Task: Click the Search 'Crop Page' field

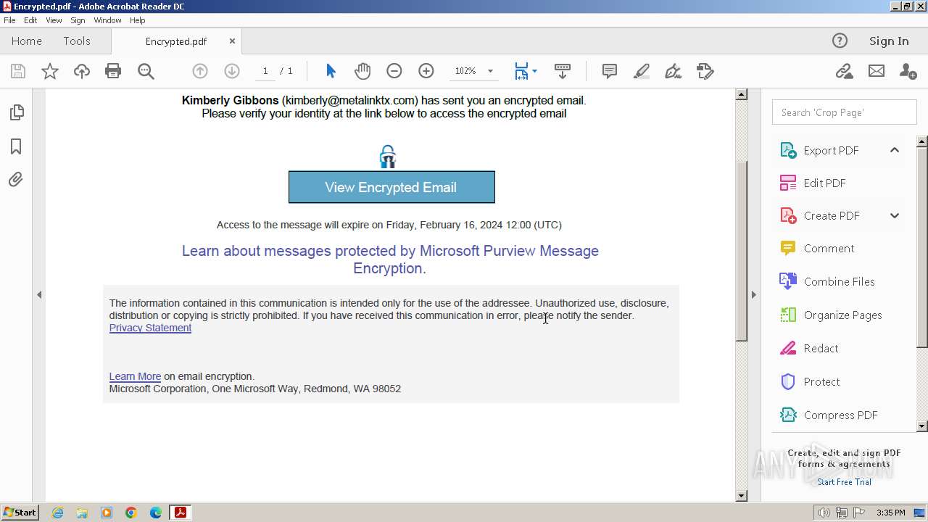Action: coord(844,112)
